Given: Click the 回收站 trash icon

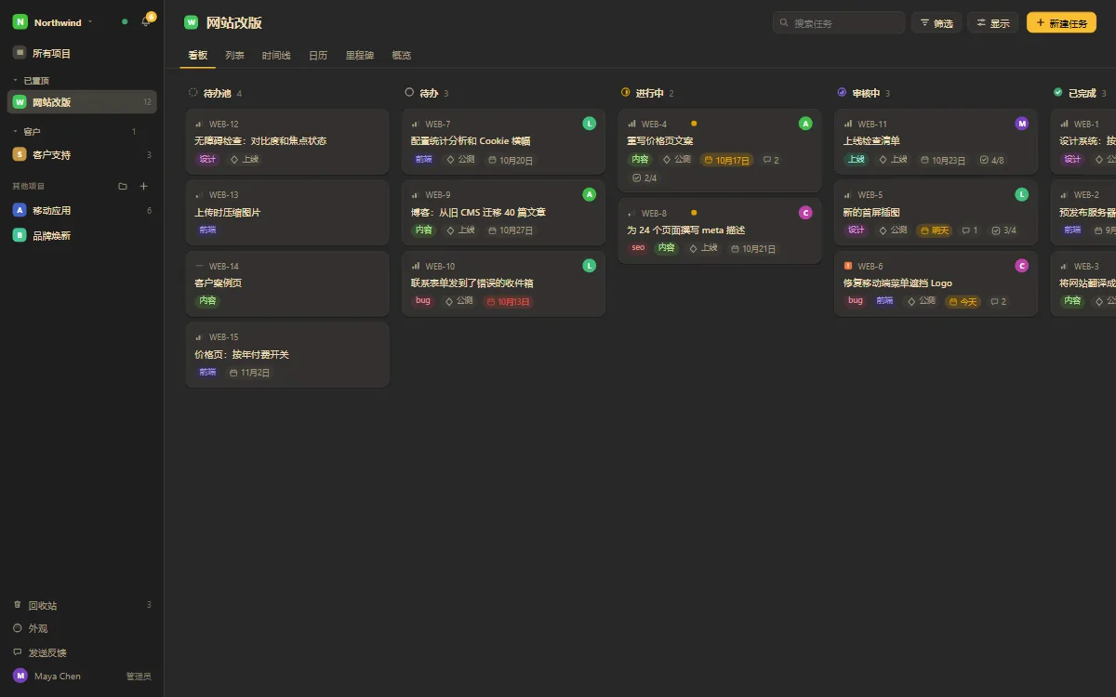Looking at the screenshot, I should point(17,604).
